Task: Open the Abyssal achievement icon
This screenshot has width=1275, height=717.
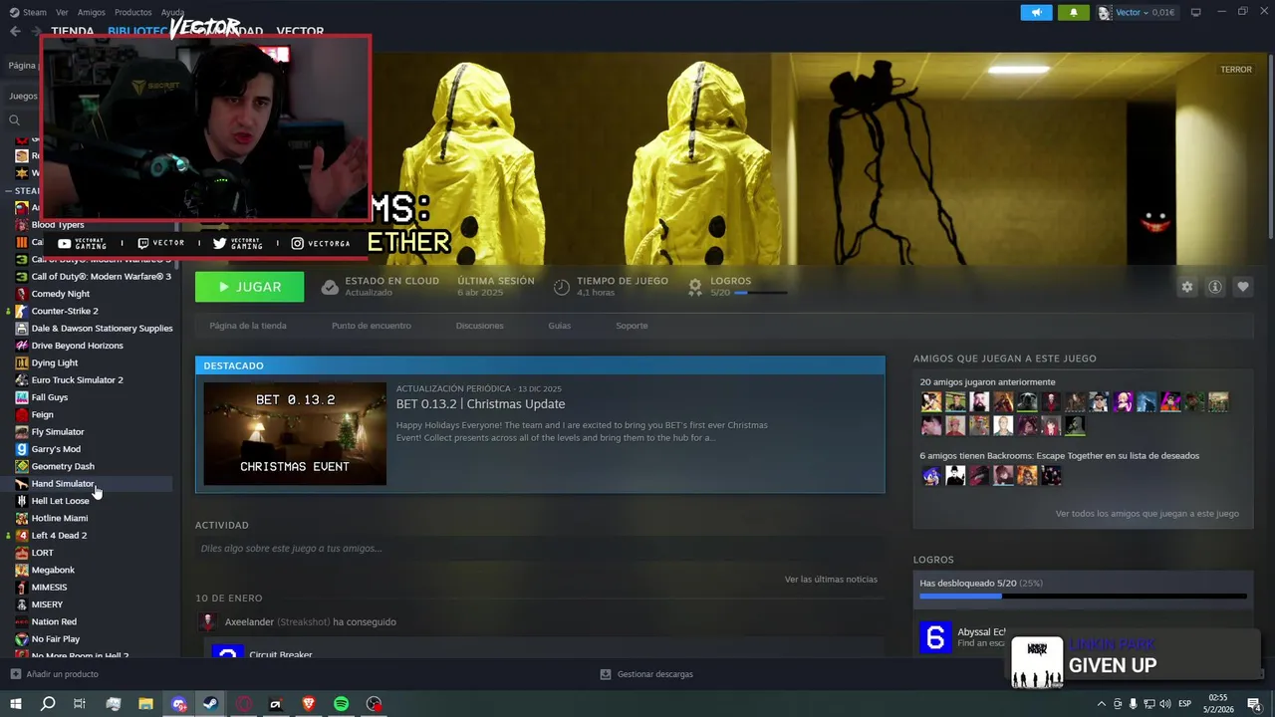Action: coord(934,637)
